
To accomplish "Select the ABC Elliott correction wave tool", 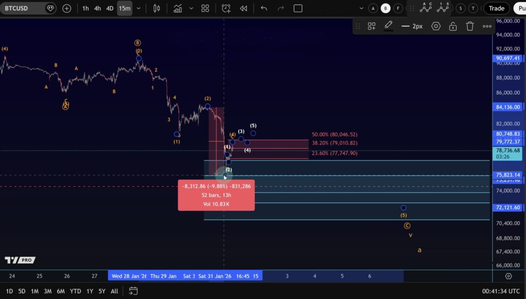I will tap(426, 7).
